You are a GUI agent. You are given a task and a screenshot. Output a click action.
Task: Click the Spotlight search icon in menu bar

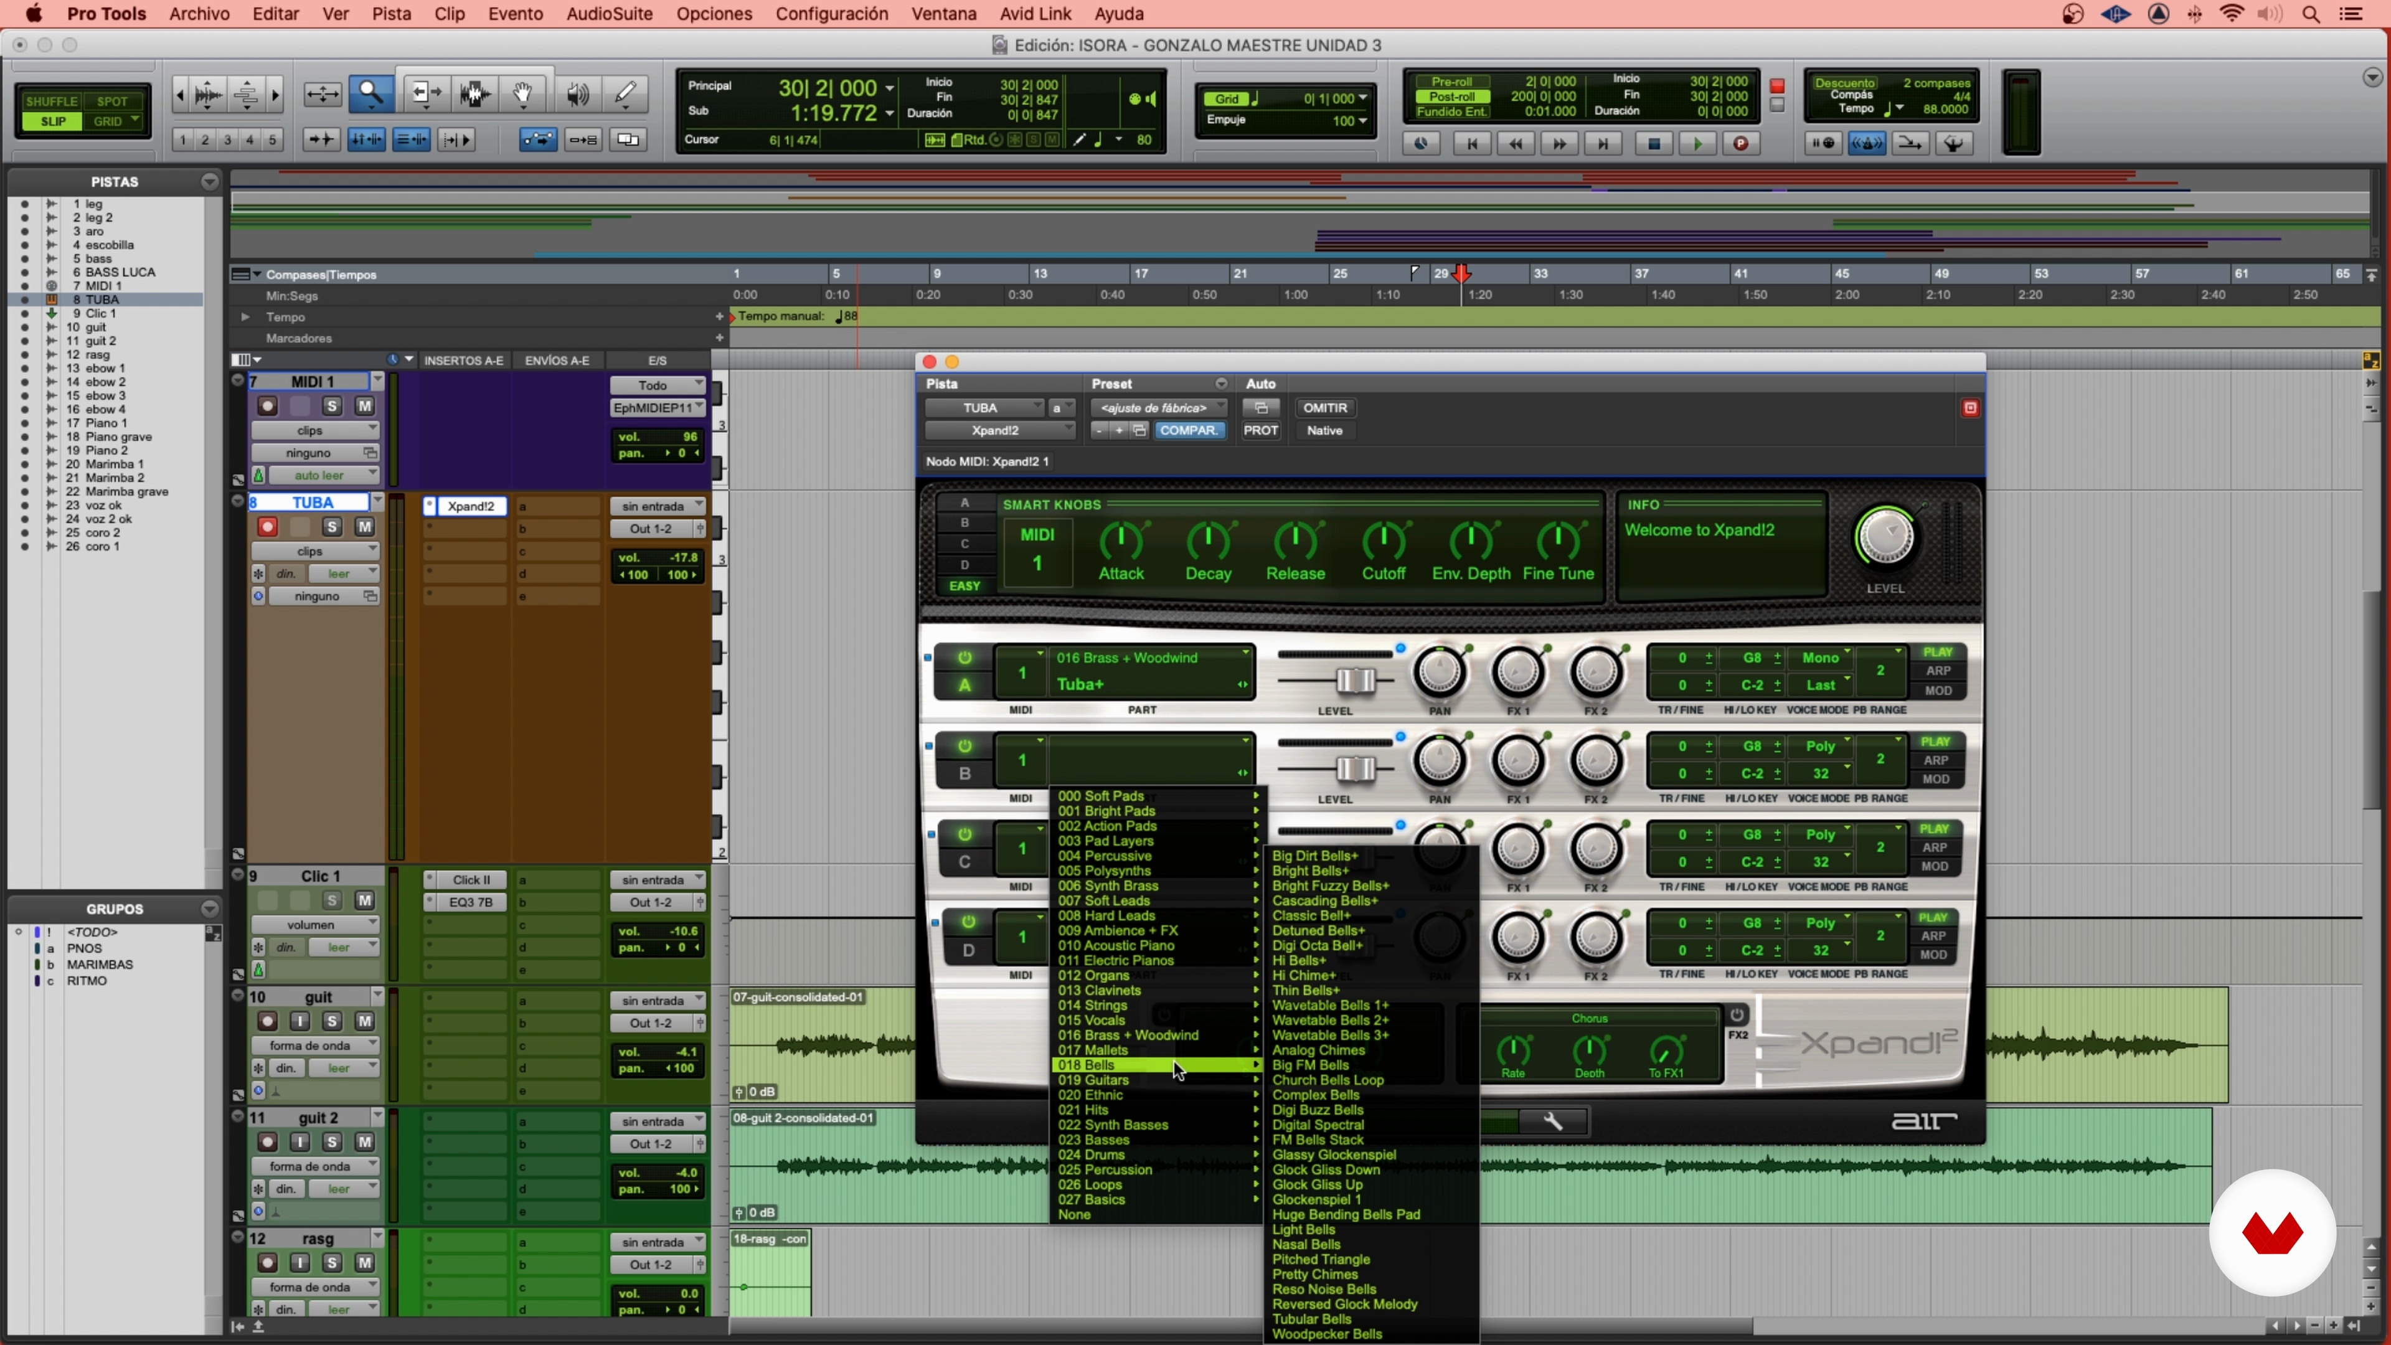pos(2311,14)
